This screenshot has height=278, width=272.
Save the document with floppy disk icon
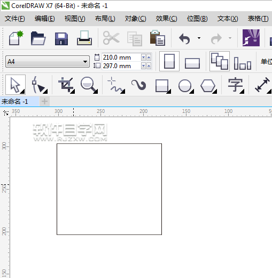[61, 38]
